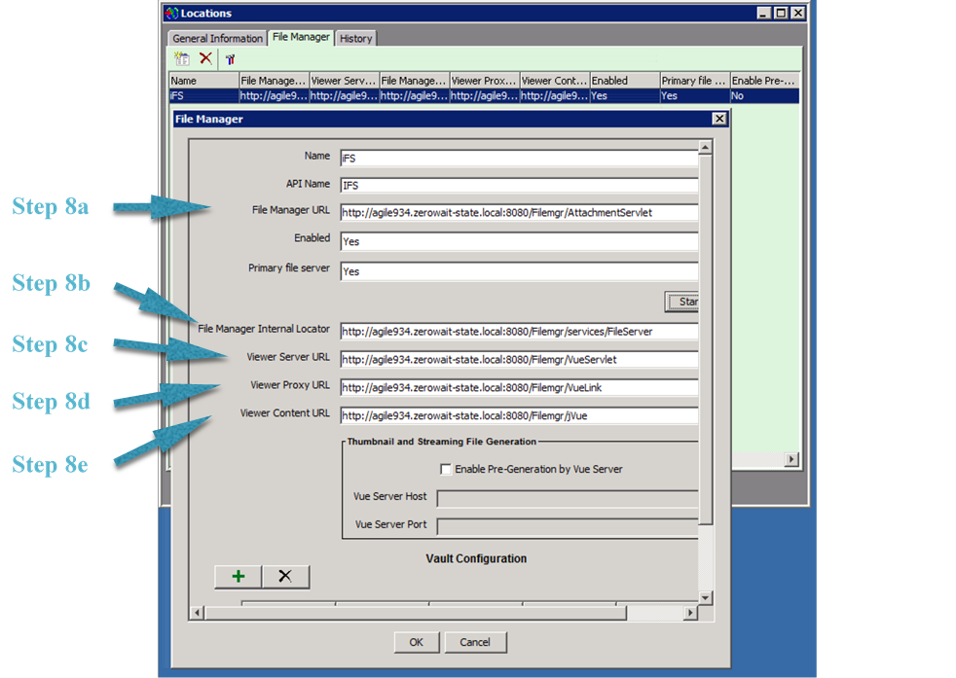Click the Vue Server Port field
Viewport: 956px width, 678px height.
point(565,524)
